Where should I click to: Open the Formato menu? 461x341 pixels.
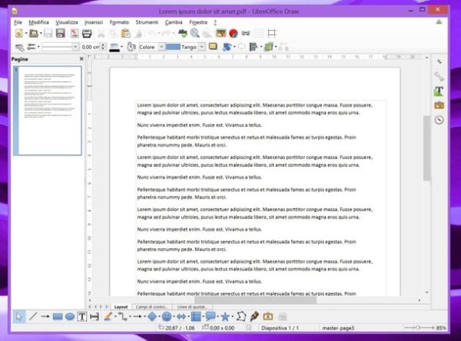119,22
